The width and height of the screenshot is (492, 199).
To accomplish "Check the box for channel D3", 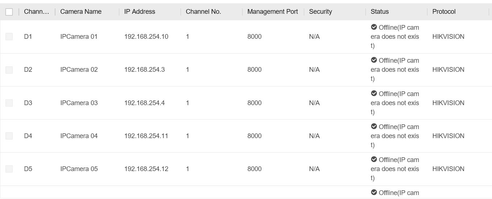I will point(9,103).
